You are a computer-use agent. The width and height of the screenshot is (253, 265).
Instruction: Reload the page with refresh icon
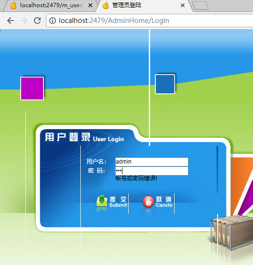pyautogui.click(x=37, y=21)
